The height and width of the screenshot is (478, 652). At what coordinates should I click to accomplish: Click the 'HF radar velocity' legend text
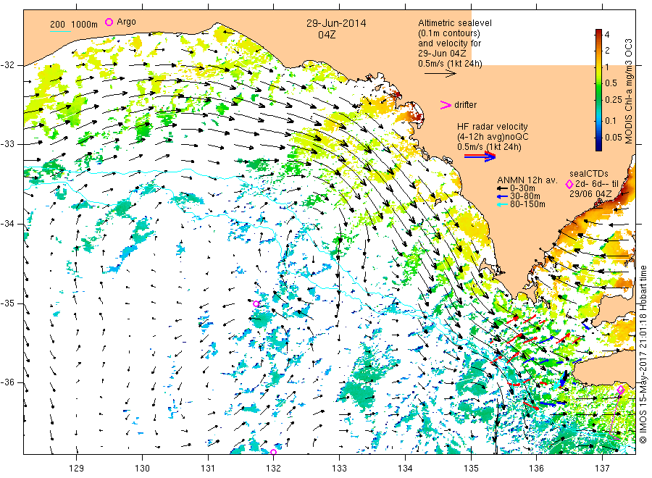coord(493,126)
